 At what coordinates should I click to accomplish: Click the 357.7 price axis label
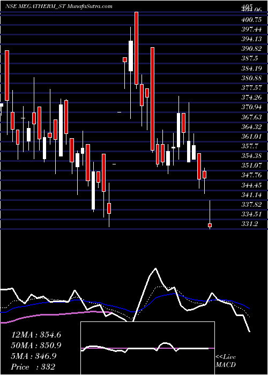click(x=250, y=146)
